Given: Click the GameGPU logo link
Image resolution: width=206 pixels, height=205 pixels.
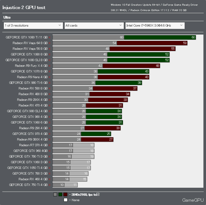Looking at the screenshot, I should click(x=193, y=200).
